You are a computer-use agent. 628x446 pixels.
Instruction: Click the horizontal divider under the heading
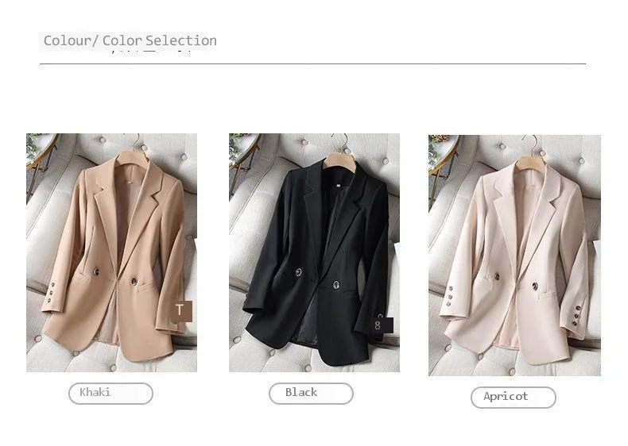(x=312, y=63)
